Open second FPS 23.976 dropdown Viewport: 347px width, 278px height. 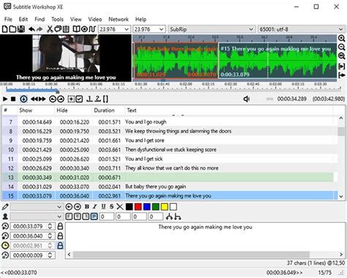pyautogui.click(x=162, y=29)
